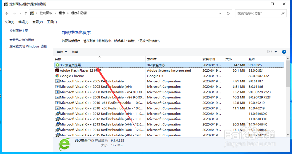Click the Forward navigation arrow
The height and width of the screenshot is (154, 292).
coord(14,13)
